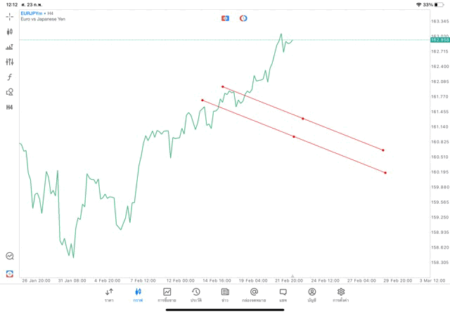Tap the red-blue circular clock icon
Viewport: 450px width, 314px height.
pyautogui.click(x=243, y=18)
